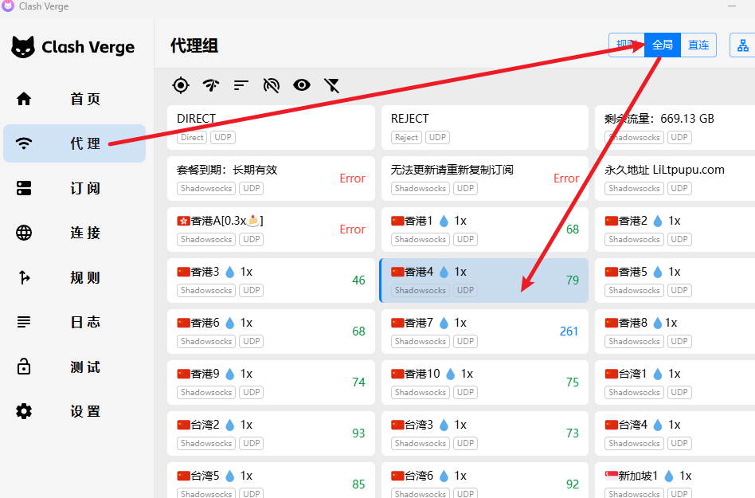This screenshot has height=498, width=755.
Task: Toggle the eye icon for proxy details
Action: pyautogui.click(x=301, y=85)
